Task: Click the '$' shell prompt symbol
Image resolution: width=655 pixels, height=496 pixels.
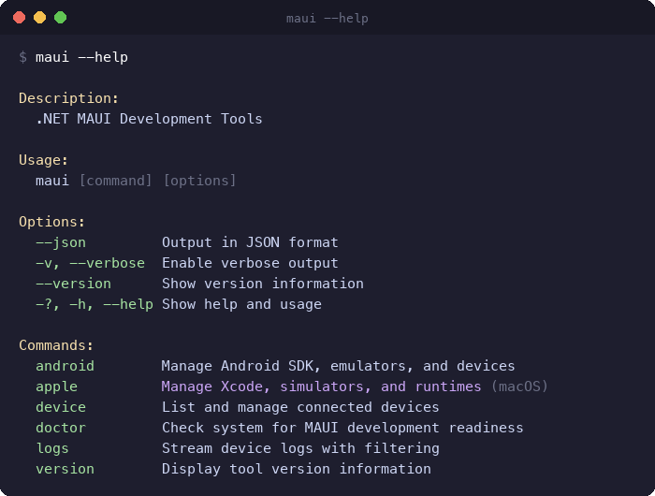Action: 23,57
